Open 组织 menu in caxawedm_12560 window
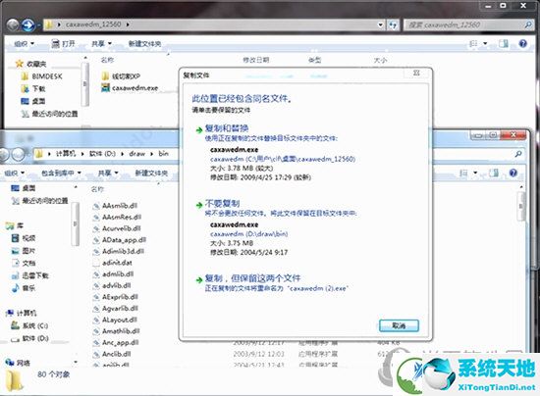This screenshot has width=540, height=396. click(25, 44)
